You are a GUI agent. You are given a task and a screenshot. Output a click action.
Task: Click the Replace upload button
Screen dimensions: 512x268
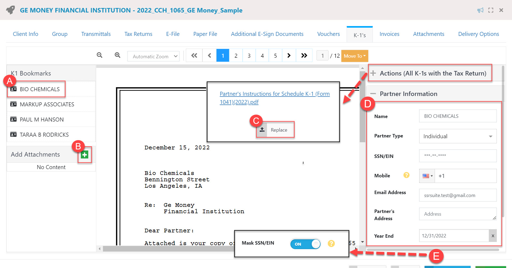(x=275, y=130)
